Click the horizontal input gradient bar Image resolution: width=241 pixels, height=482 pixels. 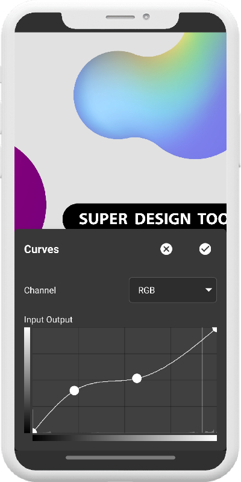point(125,438)
